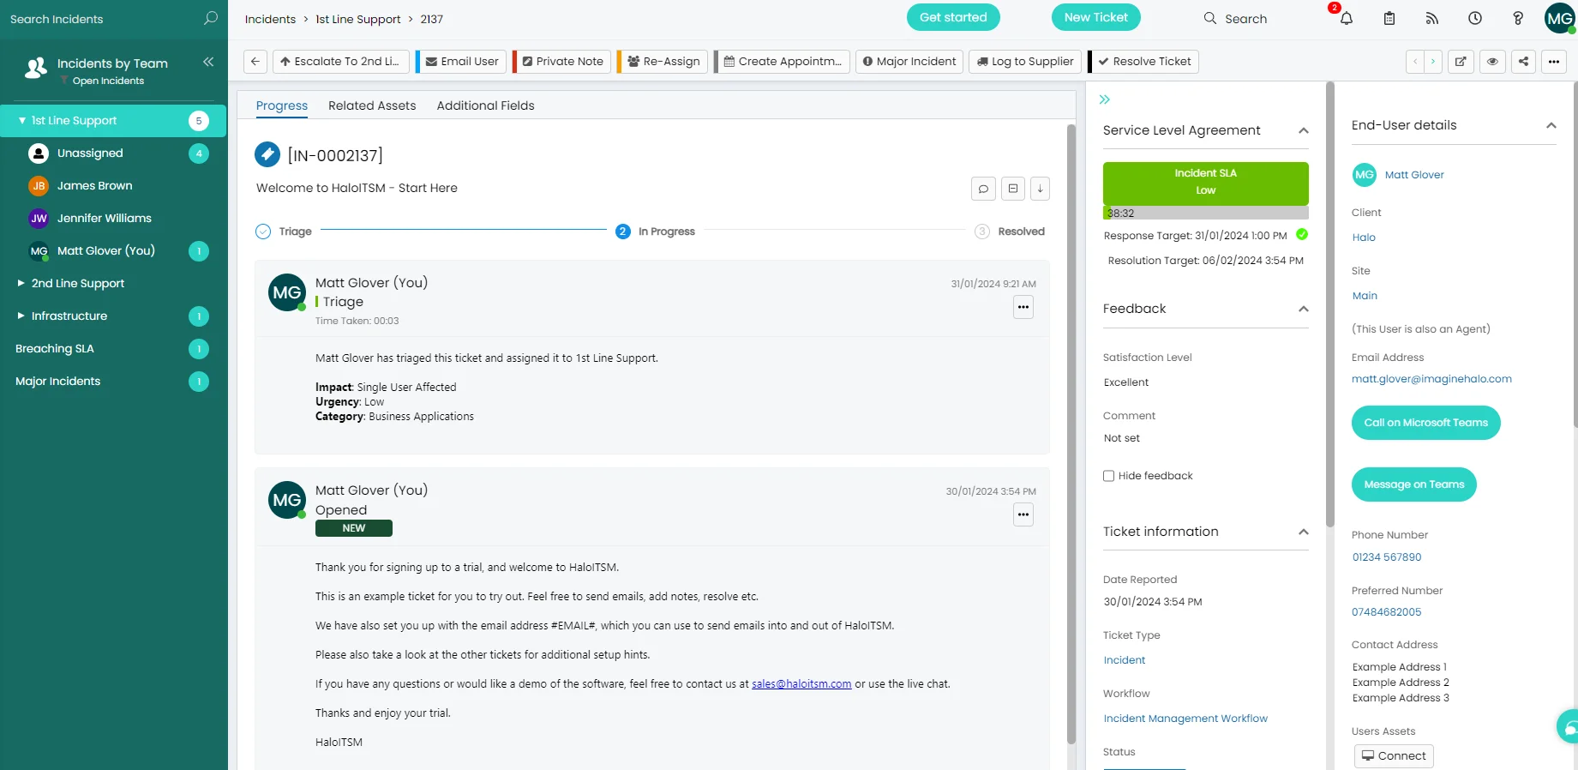Click the Email User button
This screenshot has height=770, width=1578.
pyautogui.click(x=461, y=62)
